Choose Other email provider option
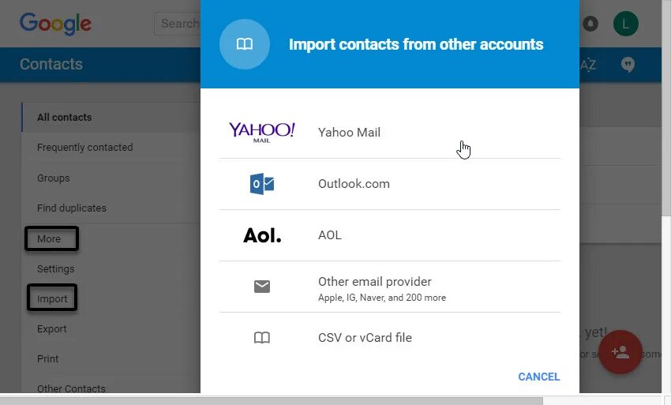This screenshot has height=405, width=671. pyautogui.click(x=375, y=287)
